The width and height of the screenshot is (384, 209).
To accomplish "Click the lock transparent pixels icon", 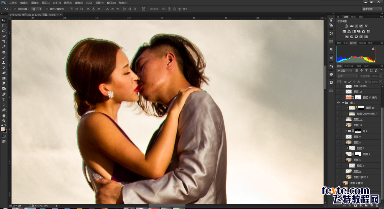I will pyautogui.click(x=345, y=82).
